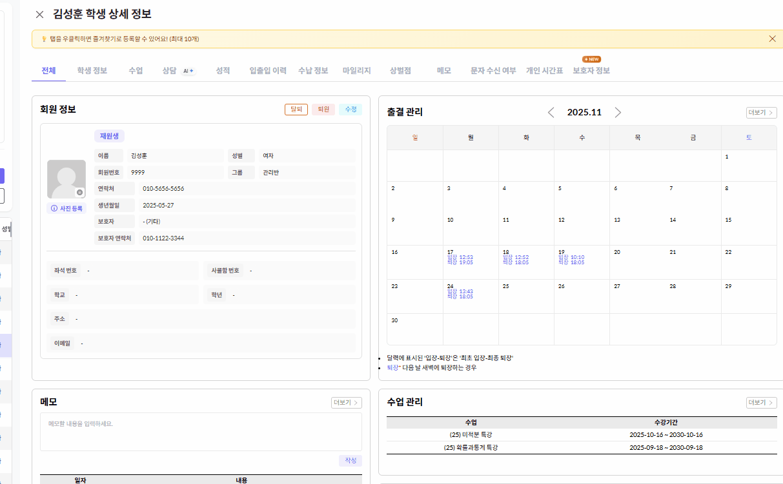783x484 pixels.
Task: Click the 수정 edit button
Action: [351, 110]
